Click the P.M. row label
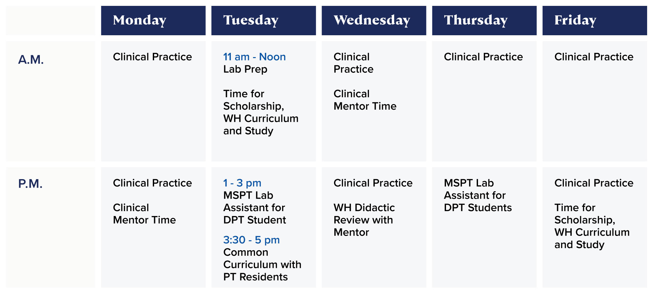This screenshot has width=653, height=294. click(30, 184)
